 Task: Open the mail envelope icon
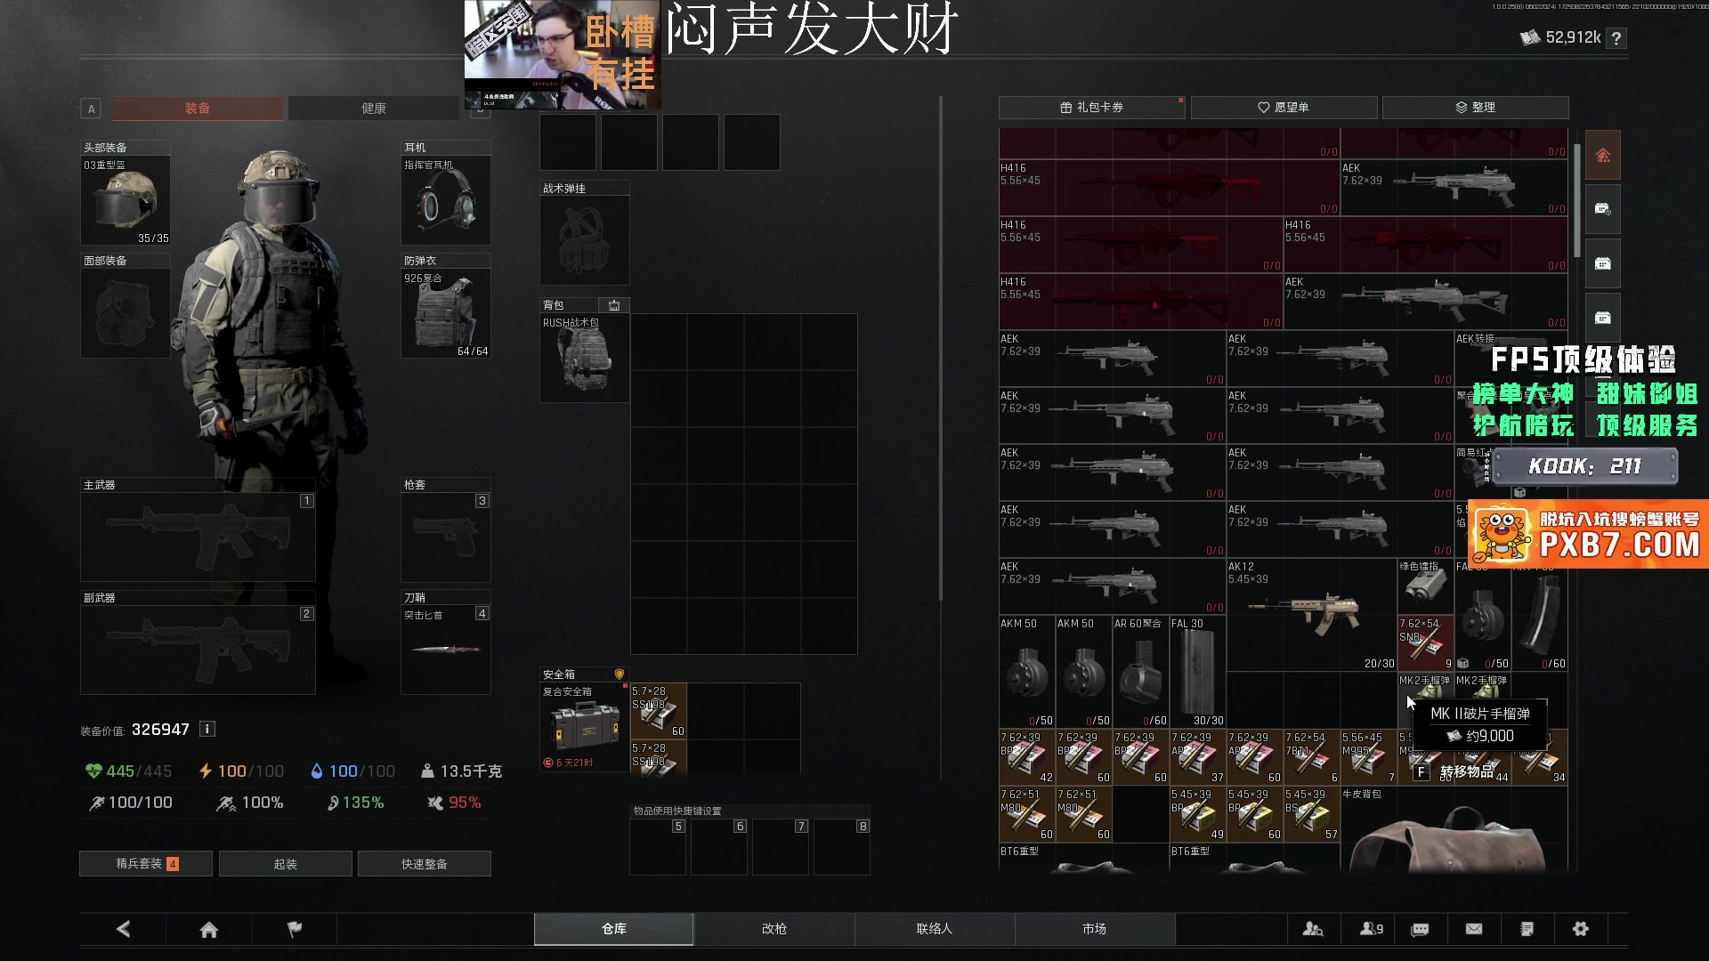1474,929
